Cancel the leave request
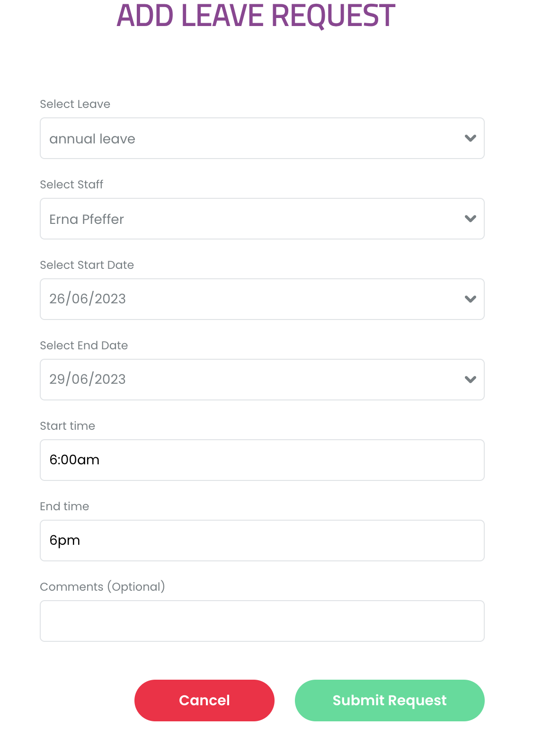The height and width of the screenshot is (745, 533). (204, 701)
